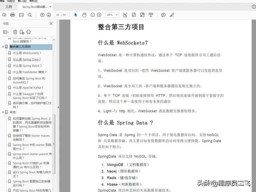Click the page number field showing 10
Viewport: 256px width, 192px height.
click(58, 15)
